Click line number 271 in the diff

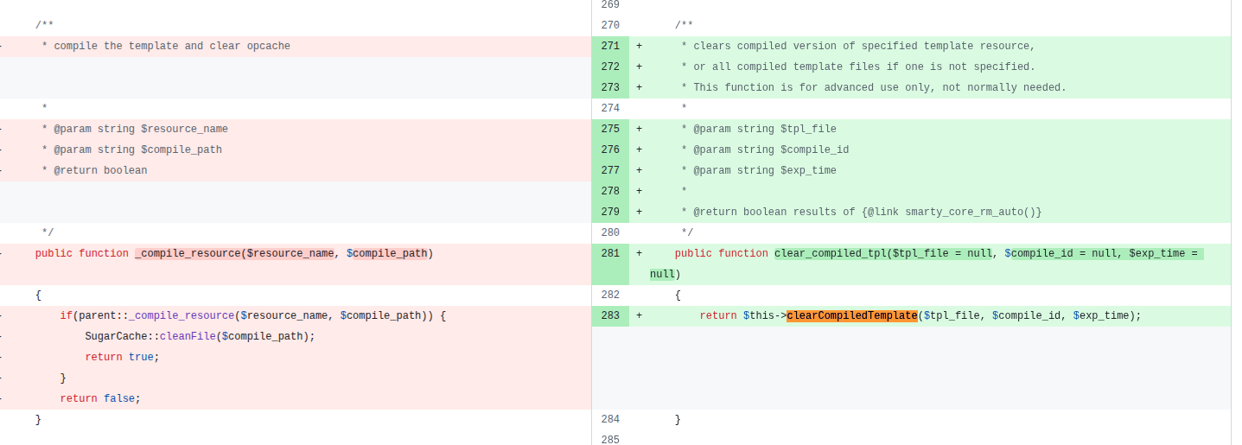click(x=610, y=47)
